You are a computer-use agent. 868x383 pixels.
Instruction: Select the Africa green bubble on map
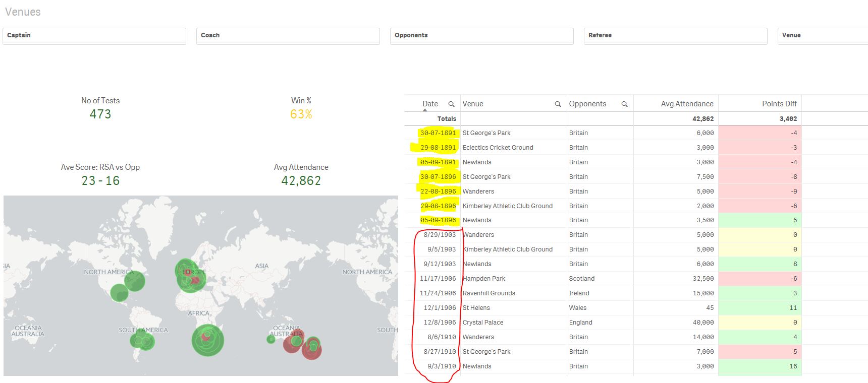(x=208, y=340)
